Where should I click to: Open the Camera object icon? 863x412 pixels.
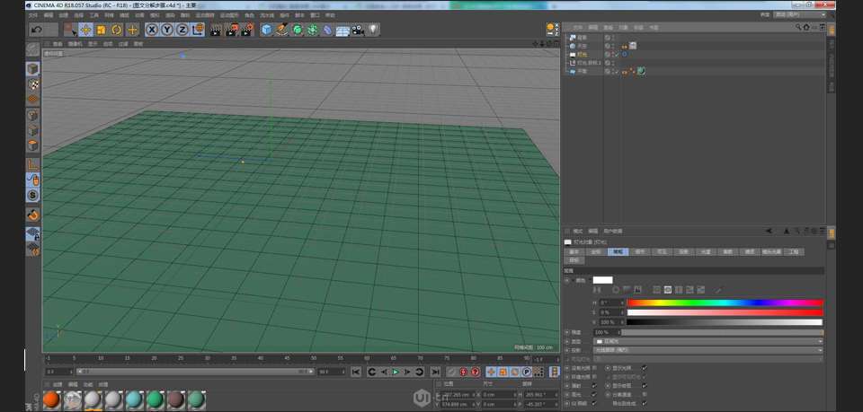(x=358, y=30)
